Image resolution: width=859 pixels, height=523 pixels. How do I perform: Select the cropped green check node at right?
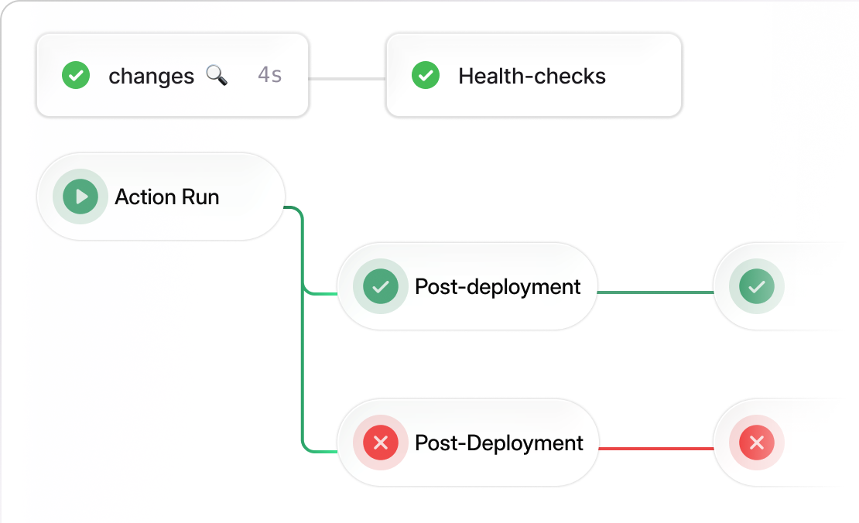click(x=757, y=286)
